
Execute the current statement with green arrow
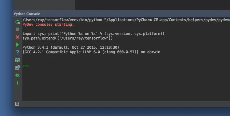[x=18, y=45]
